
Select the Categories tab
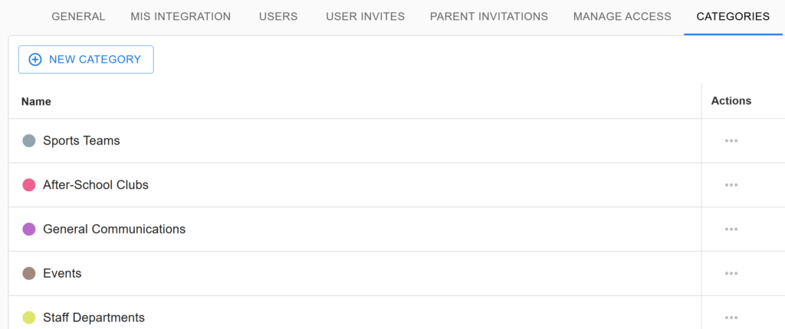(x=733, y=17)
